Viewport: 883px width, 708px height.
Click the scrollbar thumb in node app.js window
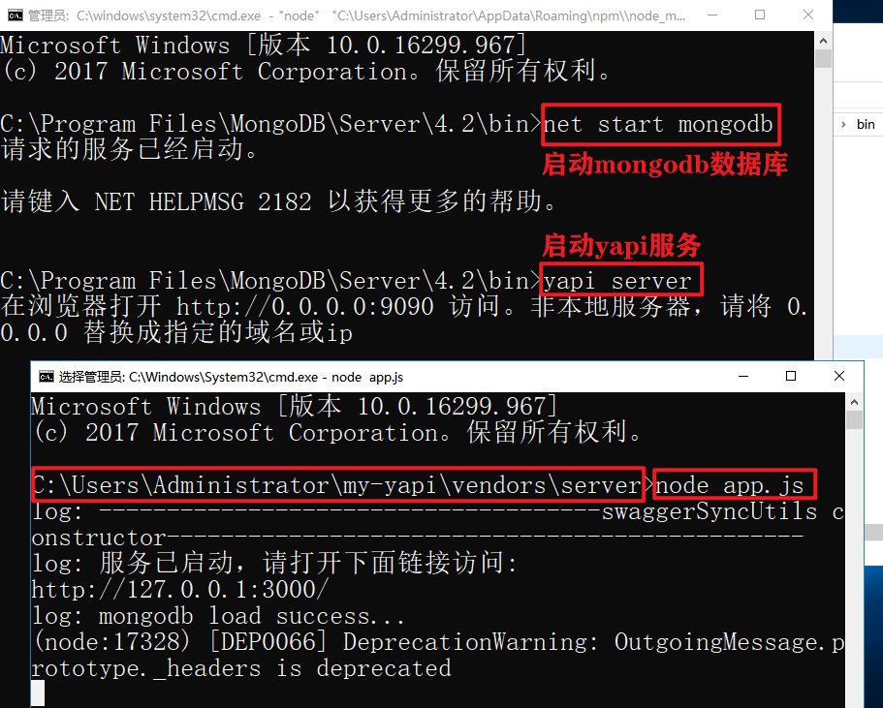point(854,419)
